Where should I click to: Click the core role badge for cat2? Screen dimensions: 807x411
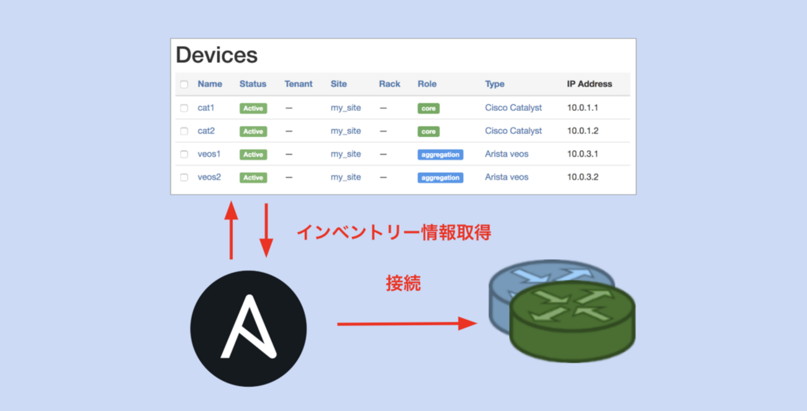pyautogui.click(x=428, y=131)
